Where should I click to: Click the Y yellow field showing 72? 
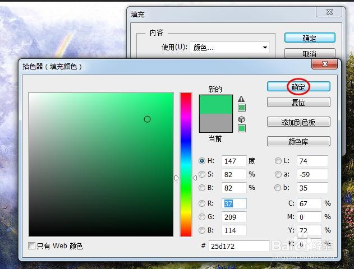click(309, 230)
